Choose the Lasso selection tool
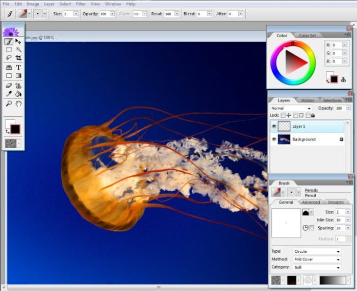Viewport: 357px width, 291px height. tap(9, 58)
